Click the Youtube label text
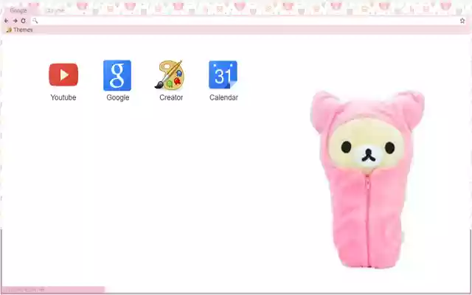Image resolution: width=472 pixels, height=295 pixels. [x=63, y=97]
